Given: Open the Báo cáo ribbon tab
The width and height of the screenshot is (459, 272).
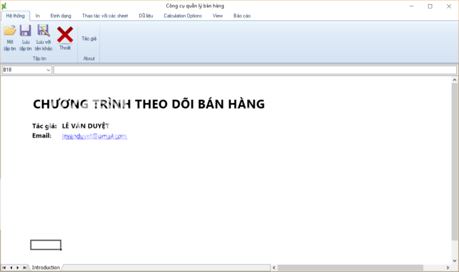Looking at the screenshot, I should pos(242,15).
